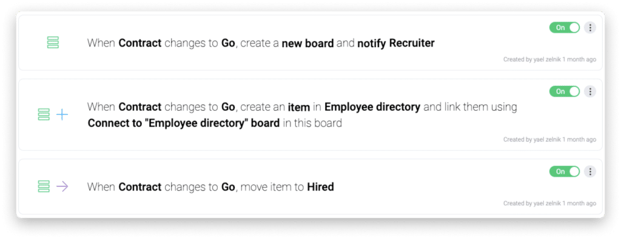Click the green board icon in the move item automation
The height and width of the screenshot is (239, 621).
[44, 186]
